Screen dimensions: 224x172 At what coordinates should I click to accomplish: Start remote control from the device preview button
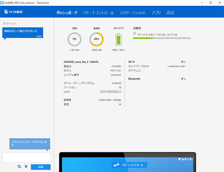point(129,165)
